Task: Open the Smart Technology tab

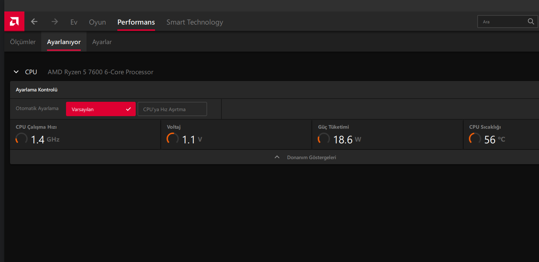Action: 194,22
